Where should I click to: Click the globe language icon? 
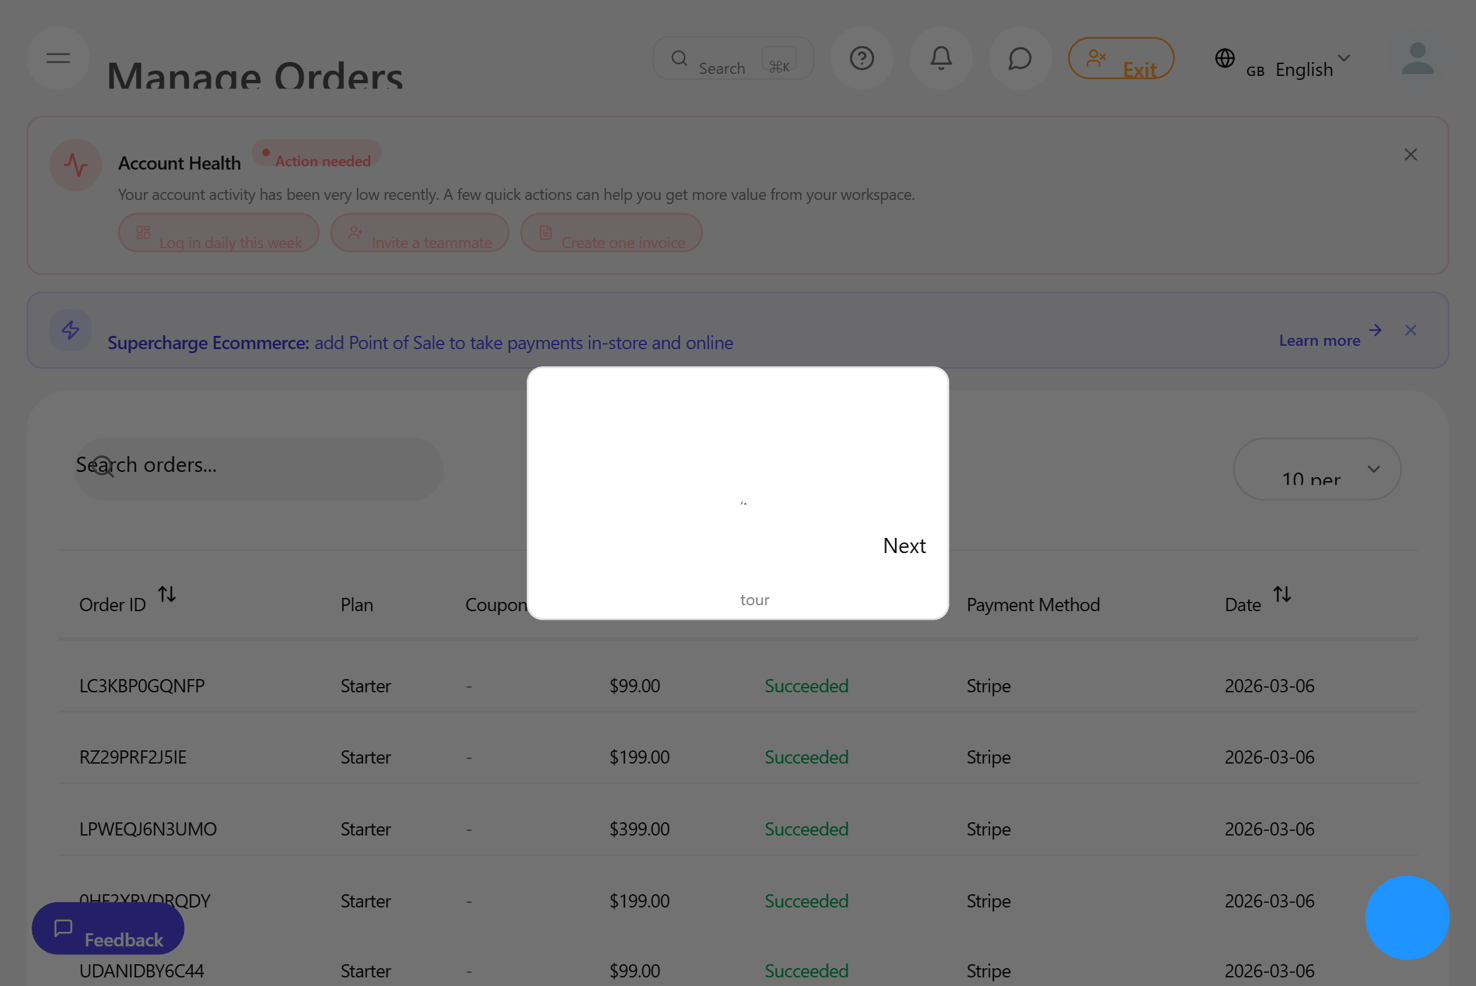click(x=1225, y=58)
